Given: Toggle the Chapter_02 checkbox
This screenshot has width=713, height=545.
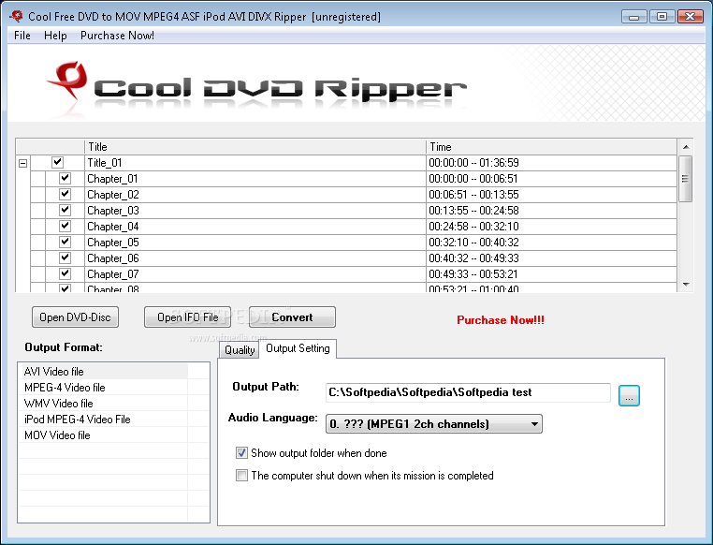Looking at the screenshot, I should pos(65,194).
